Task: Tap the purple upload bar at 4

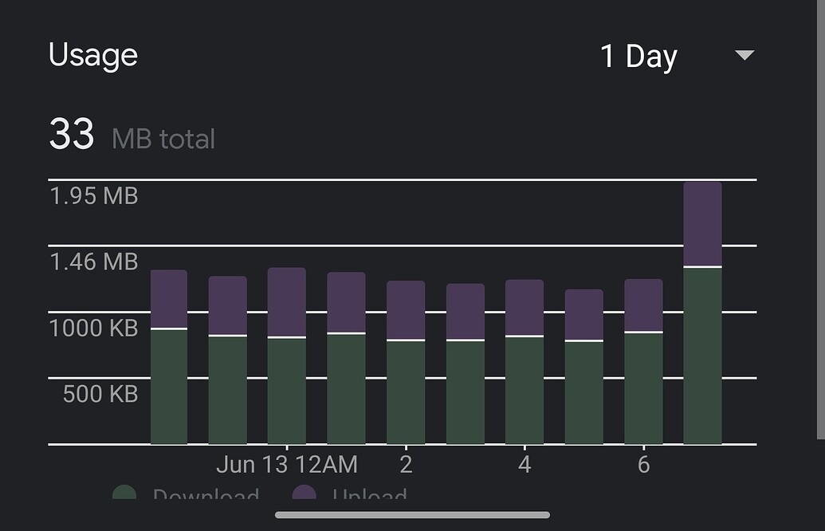Action: 524,308
